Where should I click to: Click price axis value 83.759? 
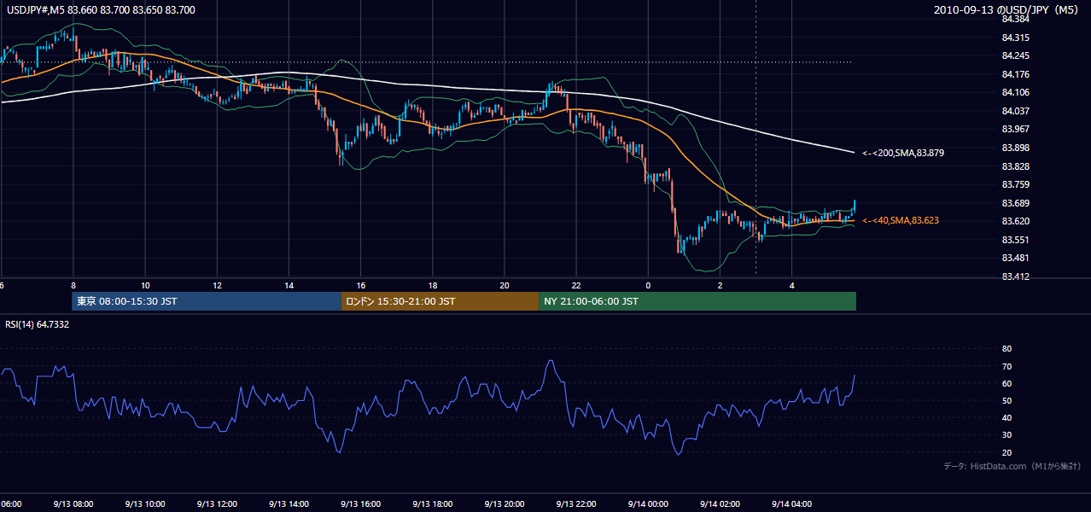pyautogui.click(x=1015, y=184)
